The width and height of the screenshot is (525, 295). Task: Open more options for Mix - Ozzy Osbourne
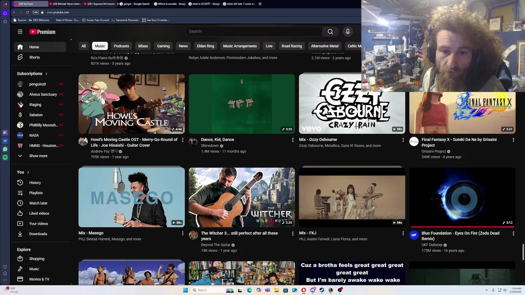(403, 140)
